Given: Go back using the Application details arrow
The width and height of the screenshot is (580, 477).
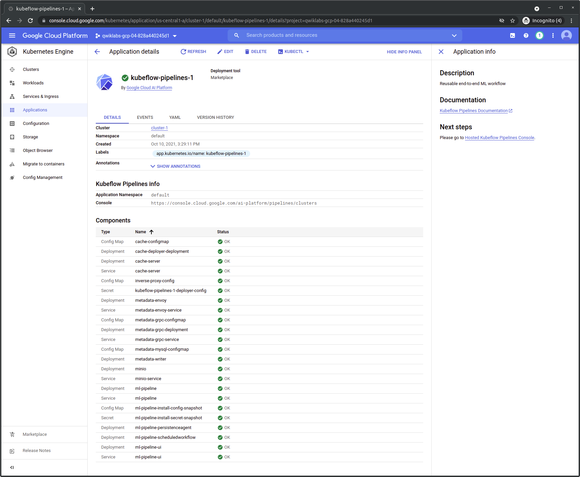Looking at the screenshot, I should pyautogui.click(x=97, y=52).
